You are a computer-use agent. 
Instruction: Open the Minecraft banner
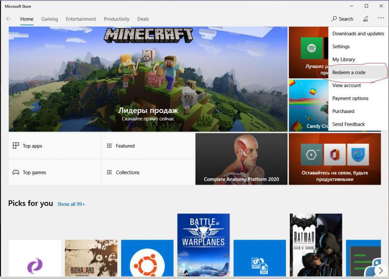coord(148,79)
